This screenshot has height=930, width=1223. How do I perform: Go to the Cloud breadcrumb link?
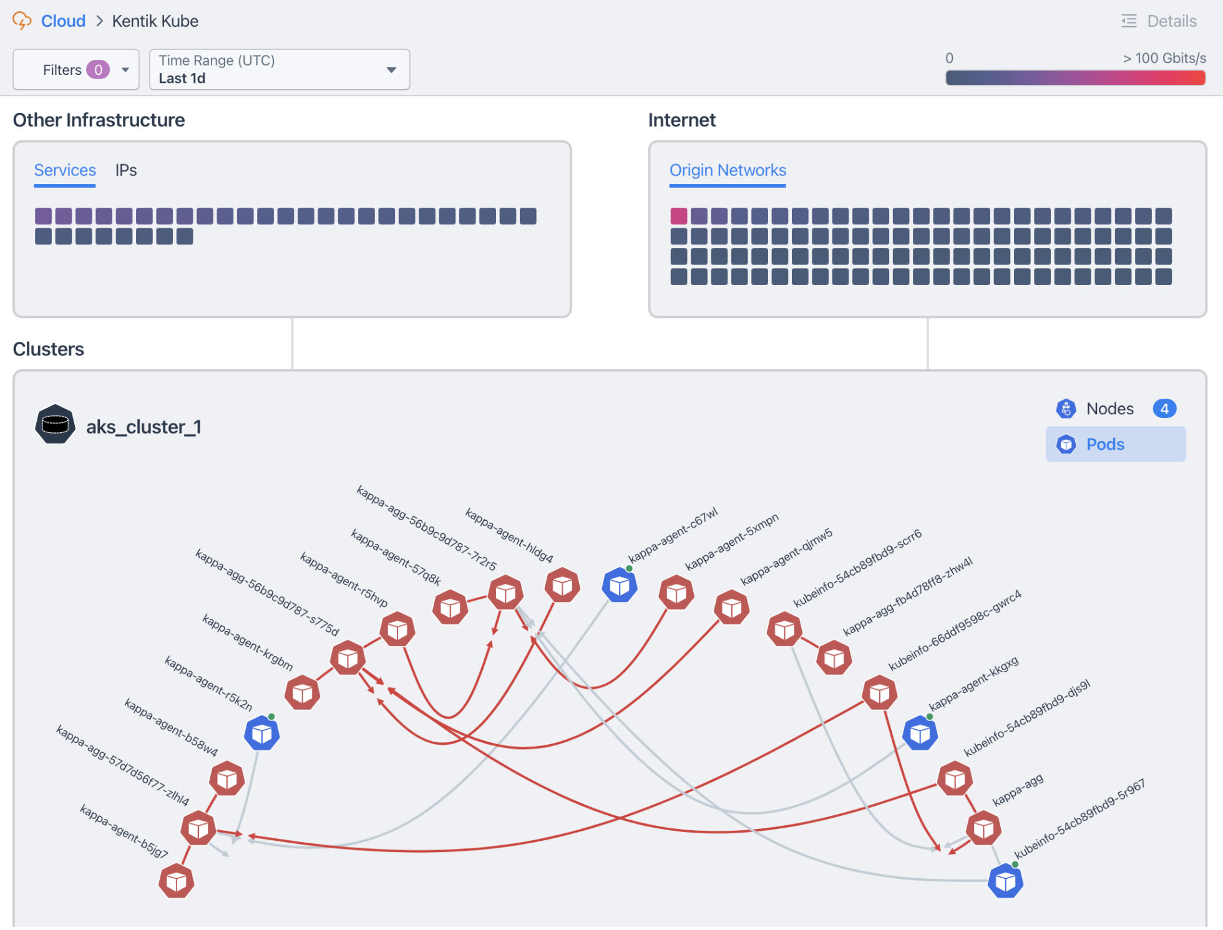[63, 21]
